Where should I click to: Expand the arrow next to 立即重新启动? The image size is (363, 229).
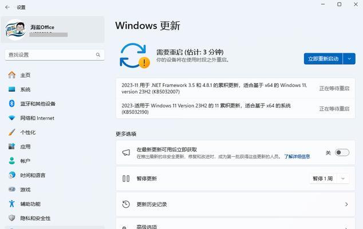(349, 59)
